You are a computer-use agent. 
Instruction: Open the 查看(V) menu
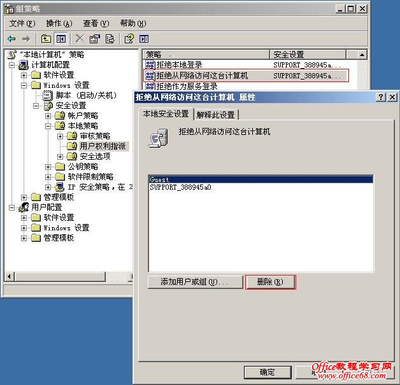tap(96, 24)
